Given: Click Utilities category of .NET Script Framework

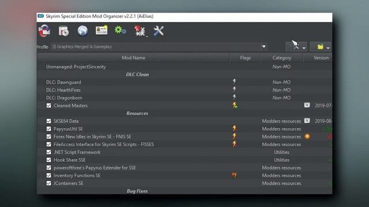Looking at the screenshot, I should [281, 152].
